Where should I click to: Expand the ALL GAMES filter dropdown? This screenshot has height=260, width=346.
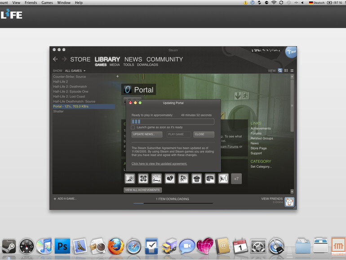(x=75, y=71)
